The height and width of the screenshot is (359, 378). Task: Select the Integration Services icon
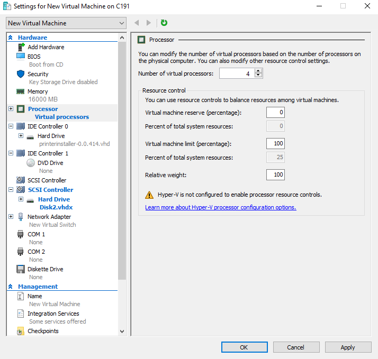tap(21, 314)
